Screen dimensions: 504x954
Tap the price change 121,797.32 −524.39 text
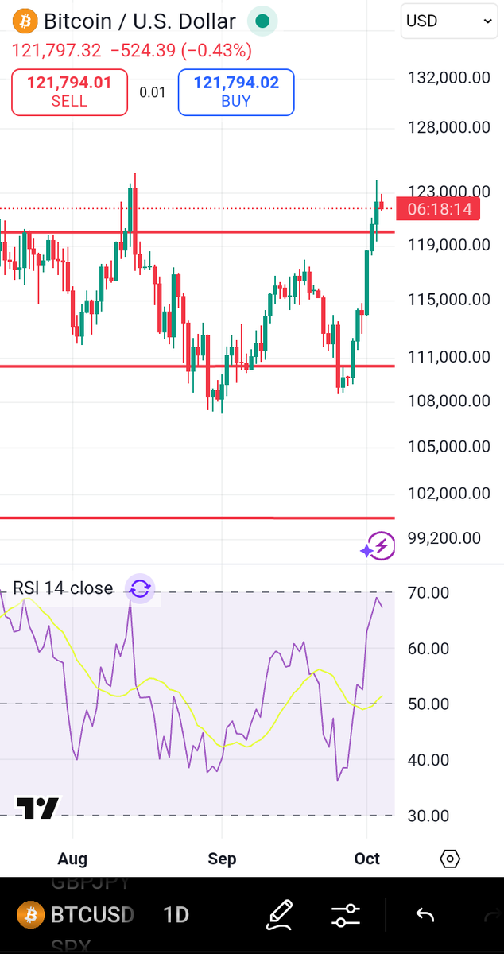tap(131, 51)
